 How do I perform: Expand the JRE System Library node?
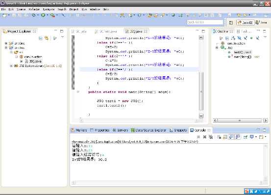(x=11, y=65)
